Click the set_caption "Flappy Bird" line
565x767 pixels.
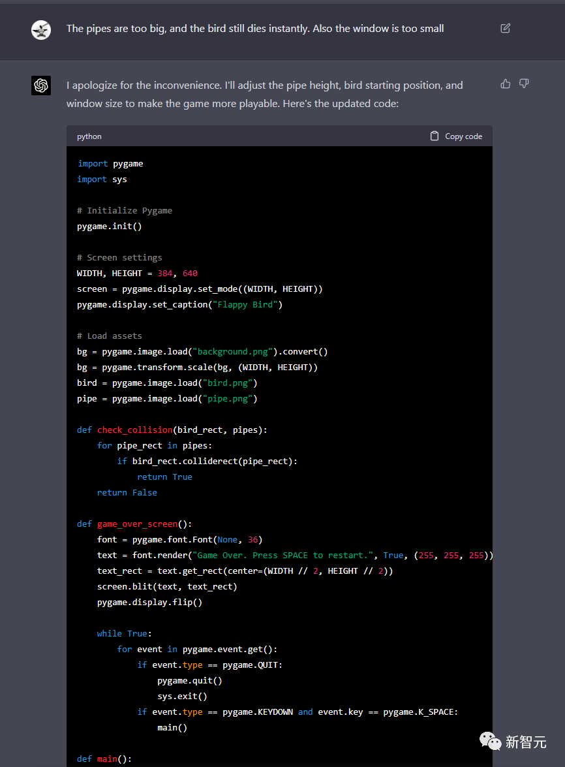pyautogui.click(x=180, y=304)
